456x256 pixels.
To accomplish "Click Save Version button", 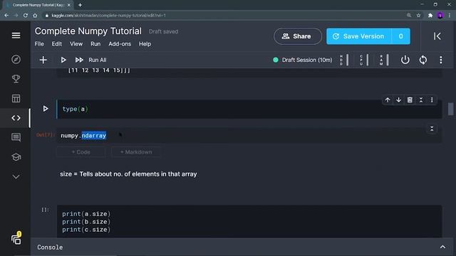I will [359, 36].
